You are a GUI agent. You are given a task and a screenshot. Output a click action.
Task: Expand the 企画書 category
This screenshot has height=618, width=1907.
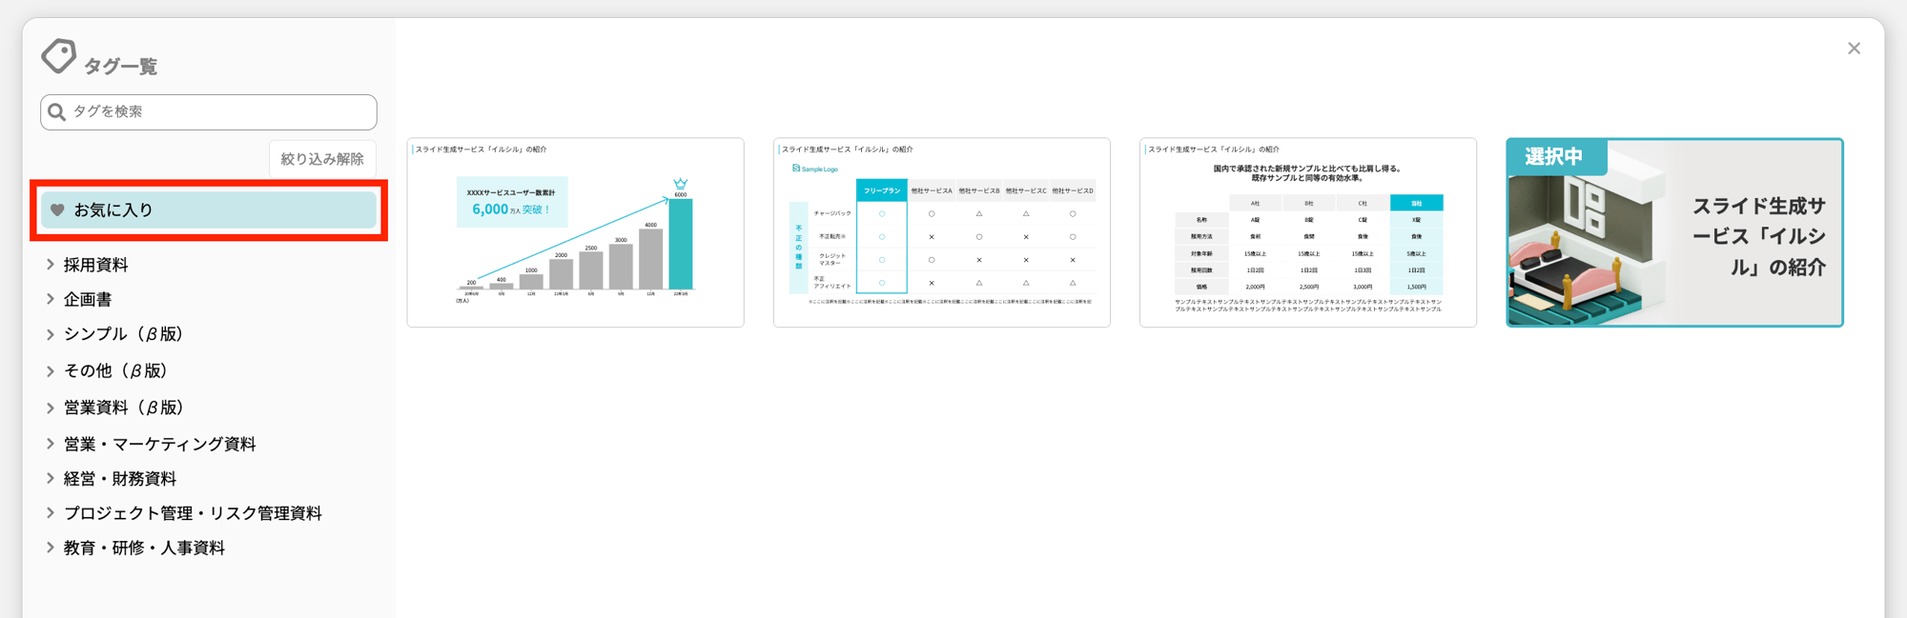pos(51,299)
